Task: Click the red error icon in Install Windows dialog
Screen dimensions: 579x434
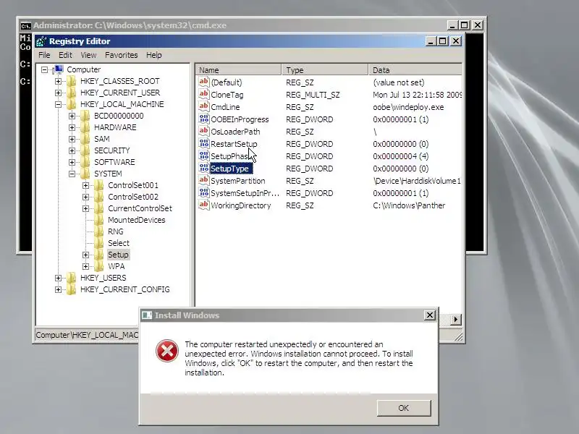Action: coord(167,351)
